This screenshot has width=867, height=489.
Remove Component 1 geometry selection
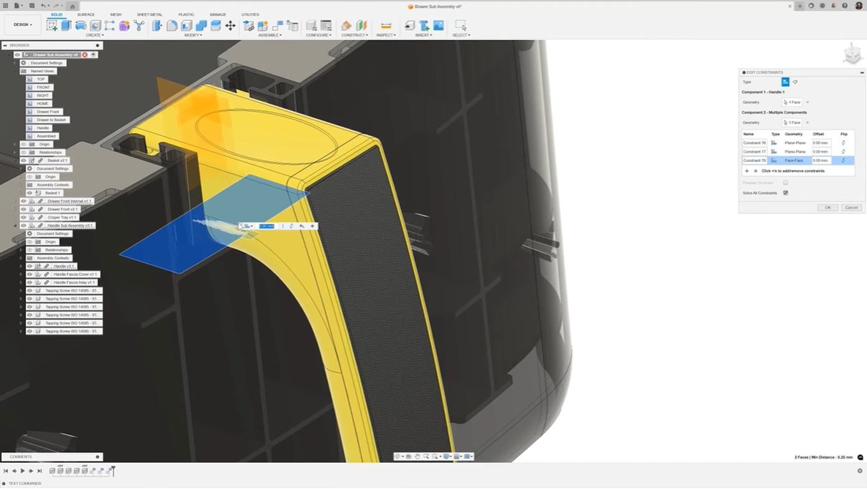[807, 102]
